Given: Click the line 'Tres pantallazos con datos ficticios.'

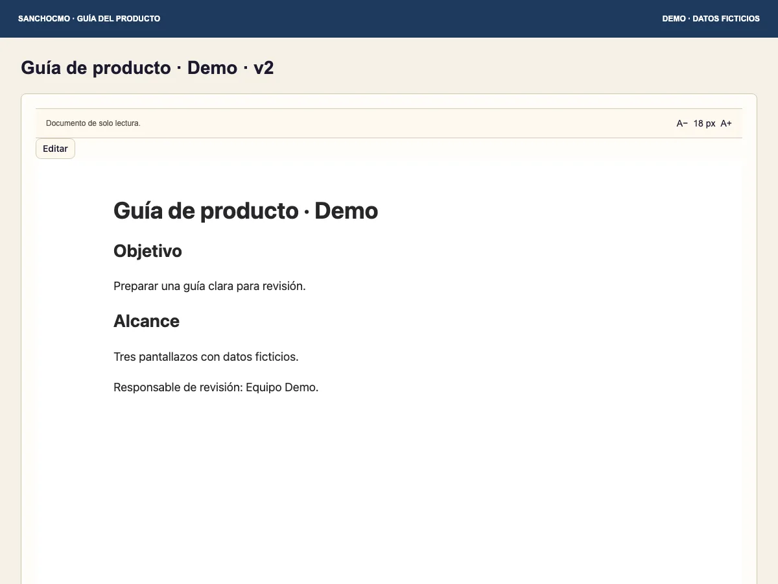Looking at the screenshot, I should tap(206, 357).
